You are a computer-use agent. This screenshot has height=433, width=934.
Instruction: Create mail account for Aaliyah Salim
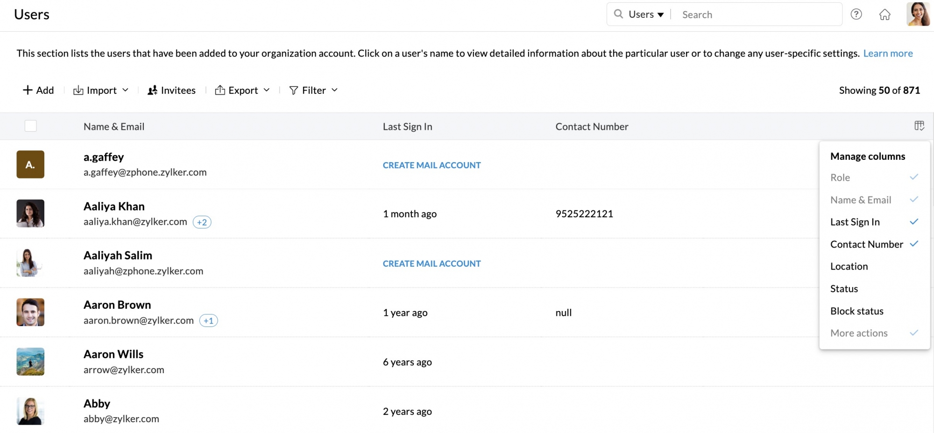coord(432,263)
